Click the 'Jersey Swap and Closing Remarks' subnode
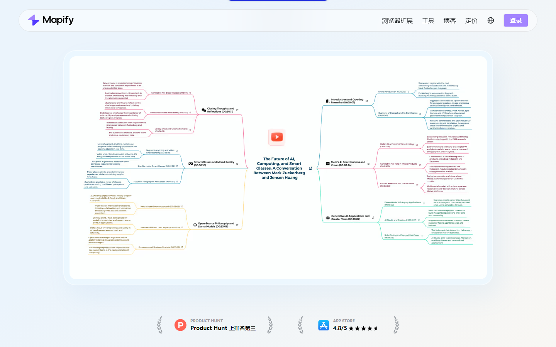Viewport: 556px width, 347px height. click(x=171, y=130)
